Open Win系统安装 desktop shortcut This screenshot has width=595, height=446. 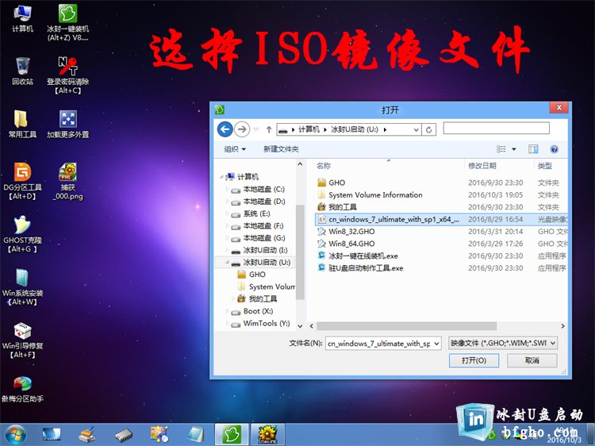[x=22, y=286]
